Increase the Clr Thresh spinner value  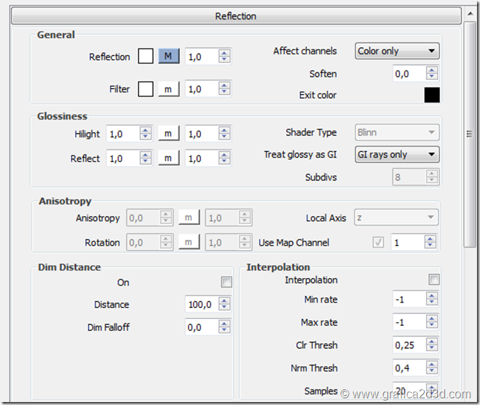pos(432,341)
